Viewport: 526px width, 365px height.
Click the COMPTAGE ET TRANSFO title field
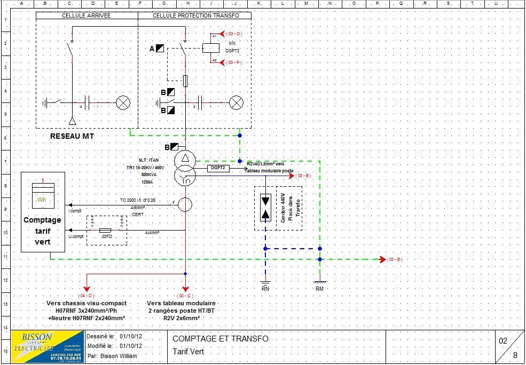coord(221,339)
